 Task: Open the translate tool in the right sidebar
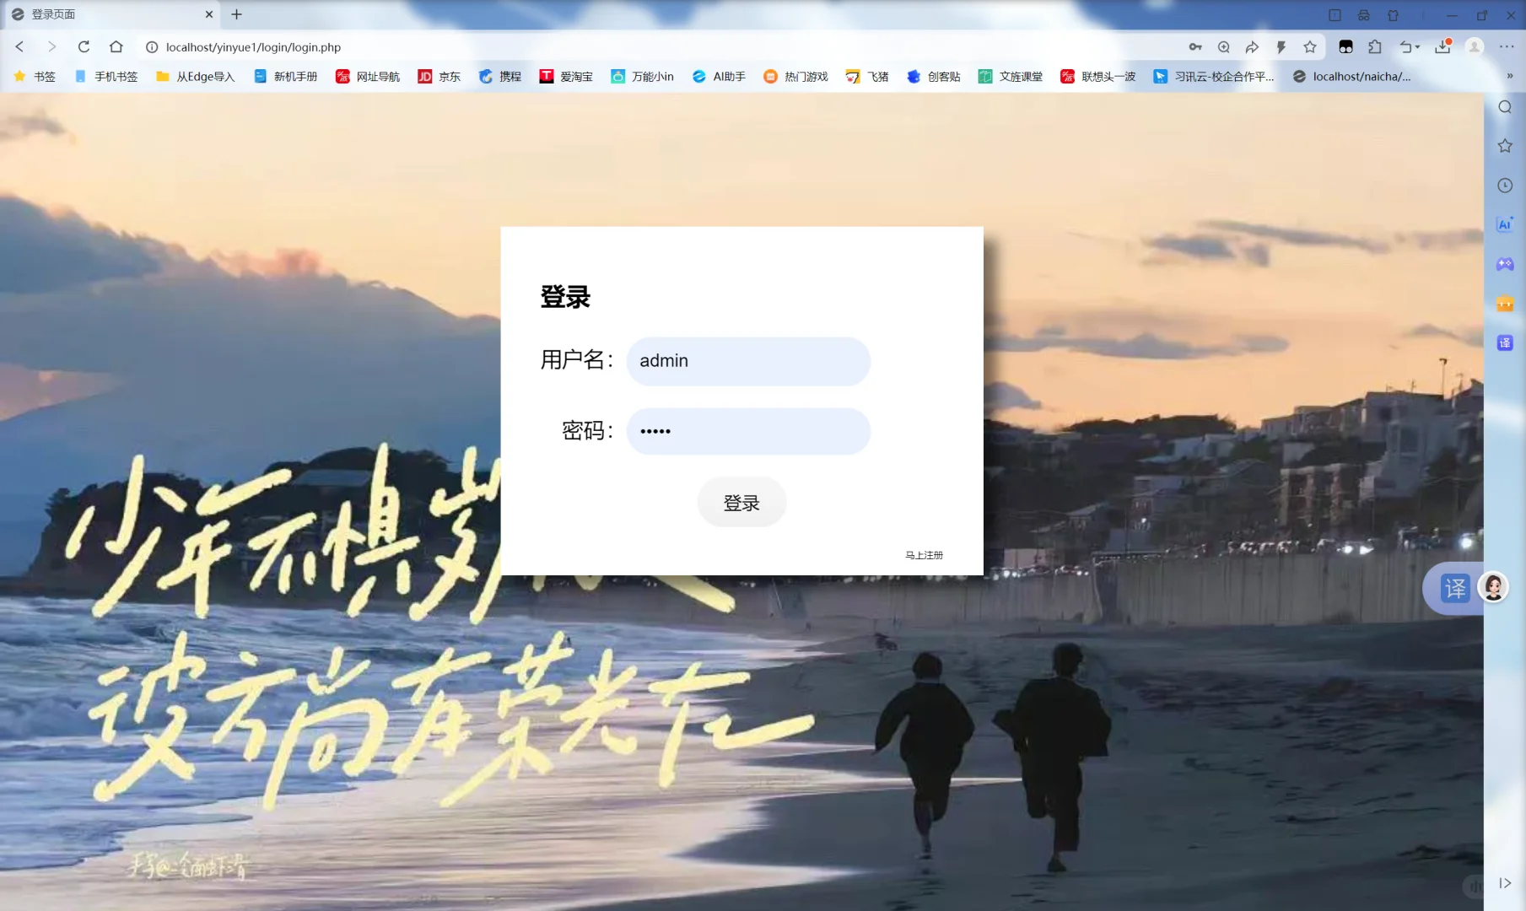pyautogui.click(x=1505, y=342)
